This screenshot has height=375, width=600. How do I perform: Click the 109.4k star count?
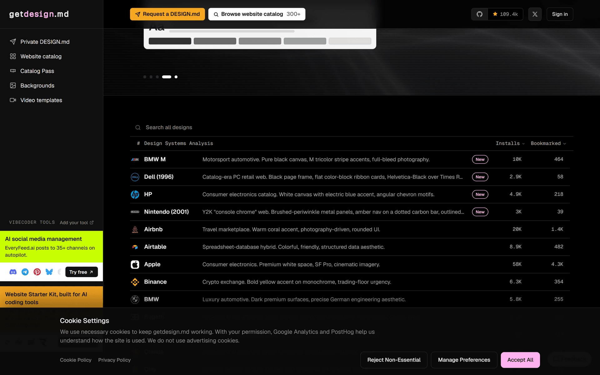pos(505,14)
